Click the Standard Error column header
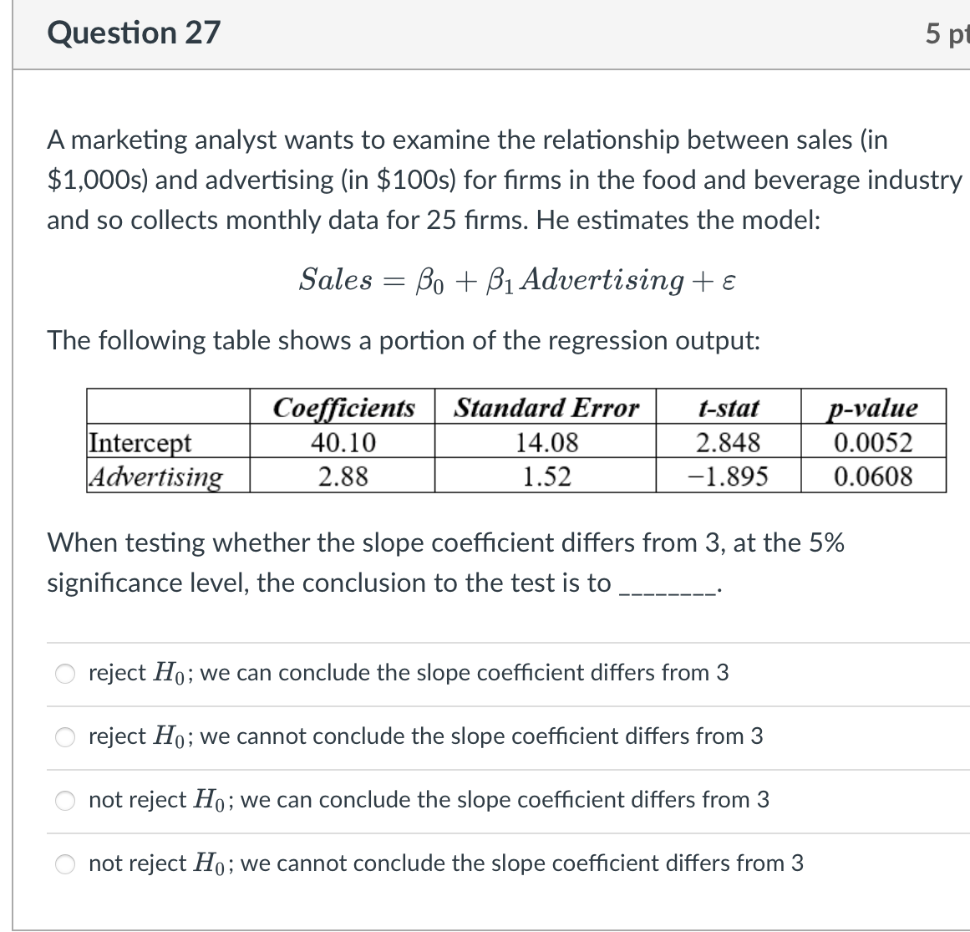The height and width of the screenshot is (932, 970). (x=545, y=408)
